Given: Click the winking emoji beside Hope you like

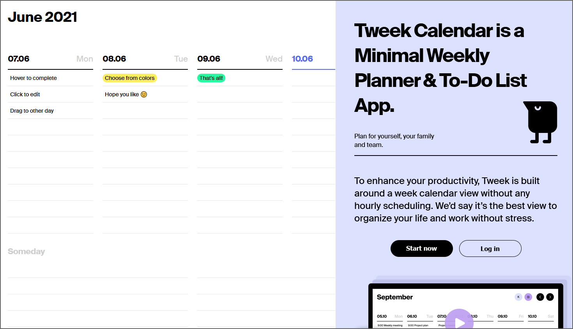Looking at the screenshot, I should 144,94.
